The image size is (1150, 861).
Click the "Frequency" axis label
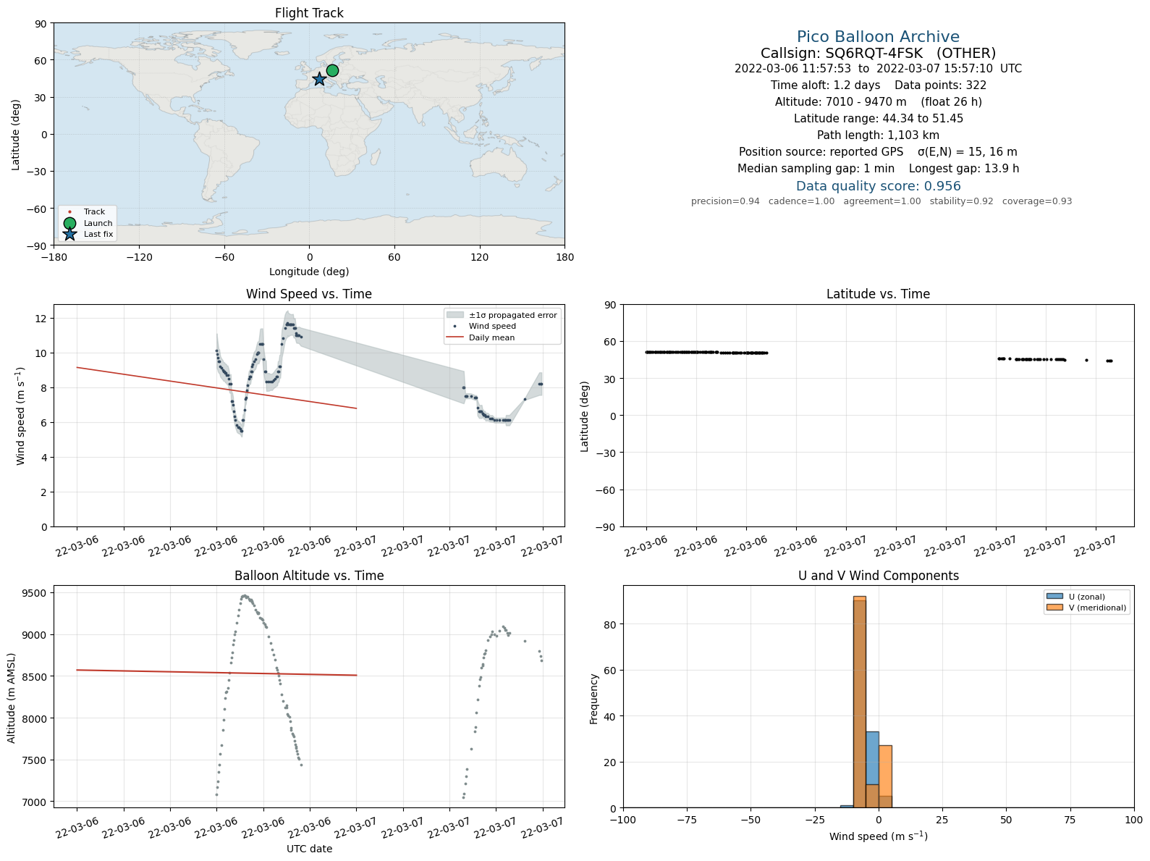click(594, 698)
